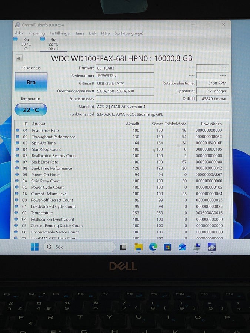Click the Serienummer field
Viewport: 250px width, 333px height.
point(125,75)
